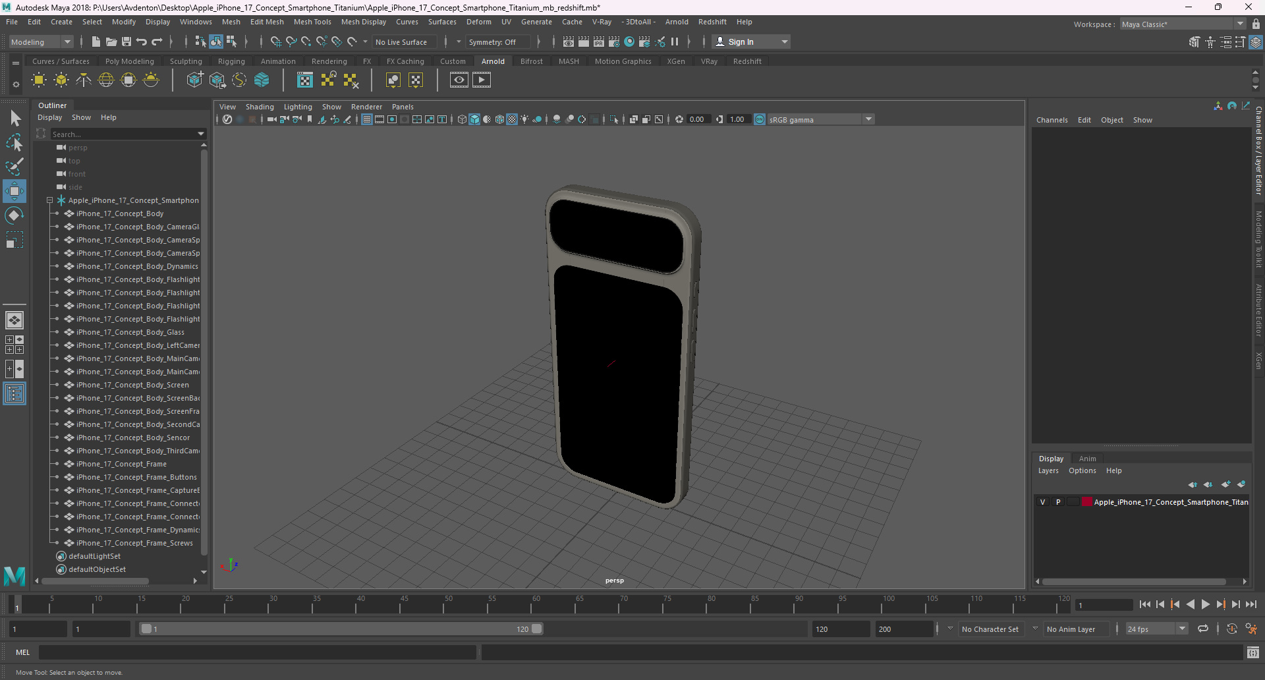Open a scene with the folder icon
This screenshot has height=680, width=1265.
pyautogui.click(x=111, y=42)
